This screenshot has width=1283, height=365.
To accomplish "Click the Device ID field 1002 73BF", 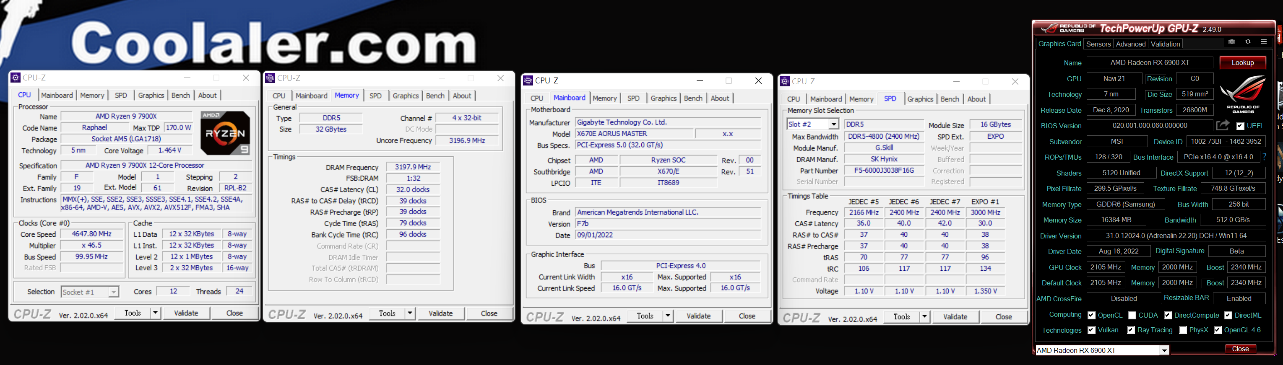I will click(x=1225, y=141).
